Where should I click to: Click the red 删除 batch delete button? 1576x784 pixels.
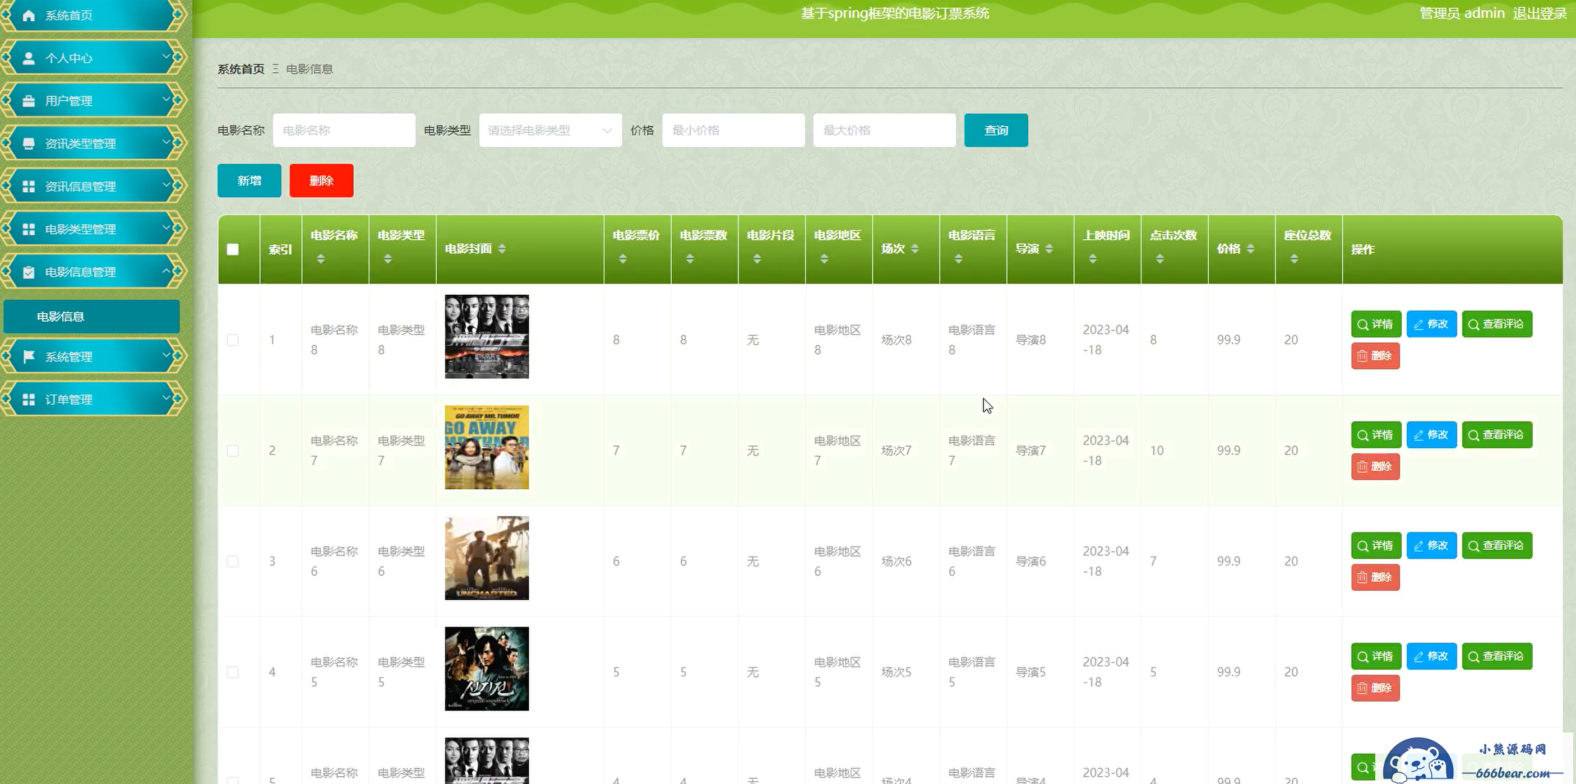coord(321,180)
